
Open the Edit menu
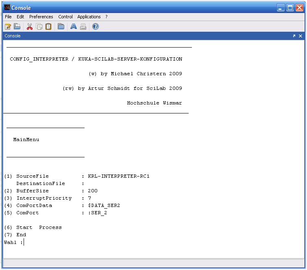[20, 17]
